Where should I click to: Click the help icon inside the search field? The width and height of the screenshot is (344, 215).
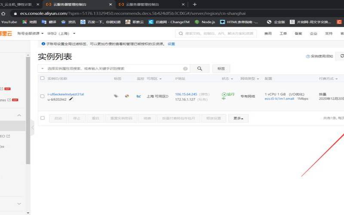tap(185, 69)
